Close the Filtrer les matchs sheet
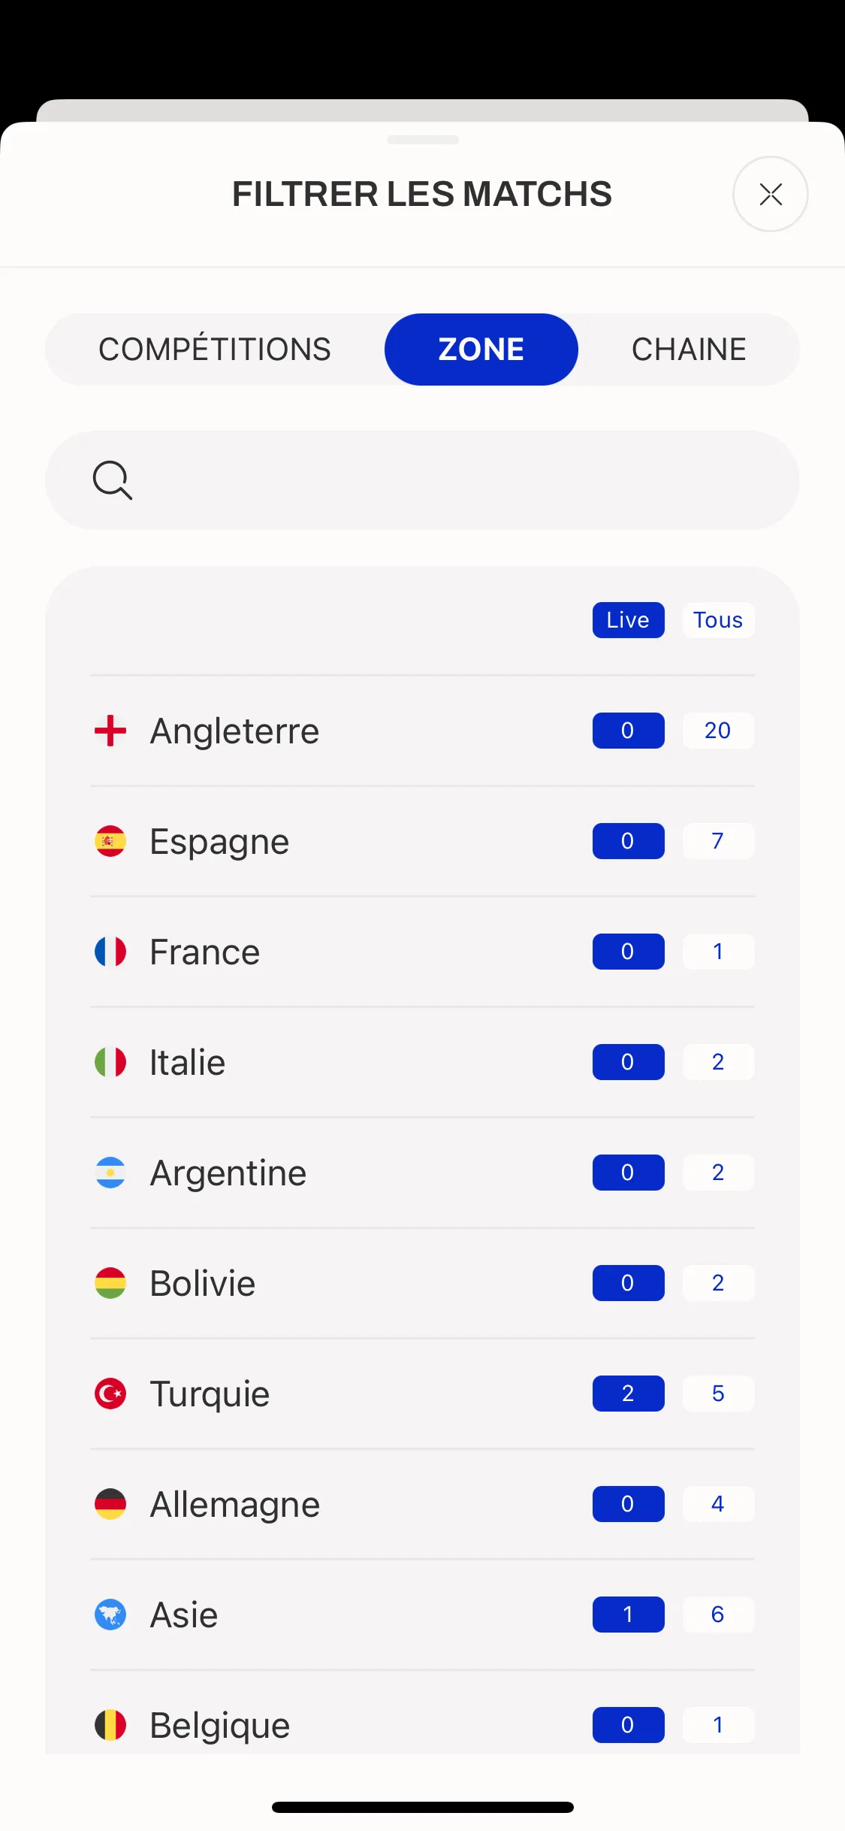This screenshot has width=845, height=1831. pos(771,194)
